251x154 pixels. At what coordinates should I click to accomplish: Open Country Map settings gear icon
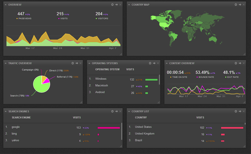click(236, 5)
